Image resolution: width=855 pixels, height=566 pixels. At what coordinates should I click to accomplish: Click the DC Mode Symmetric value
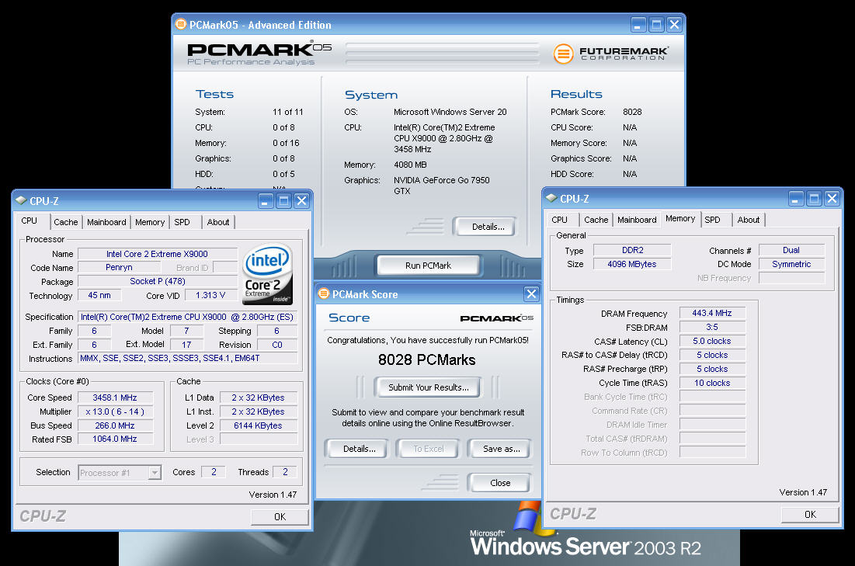click(792, 264)
